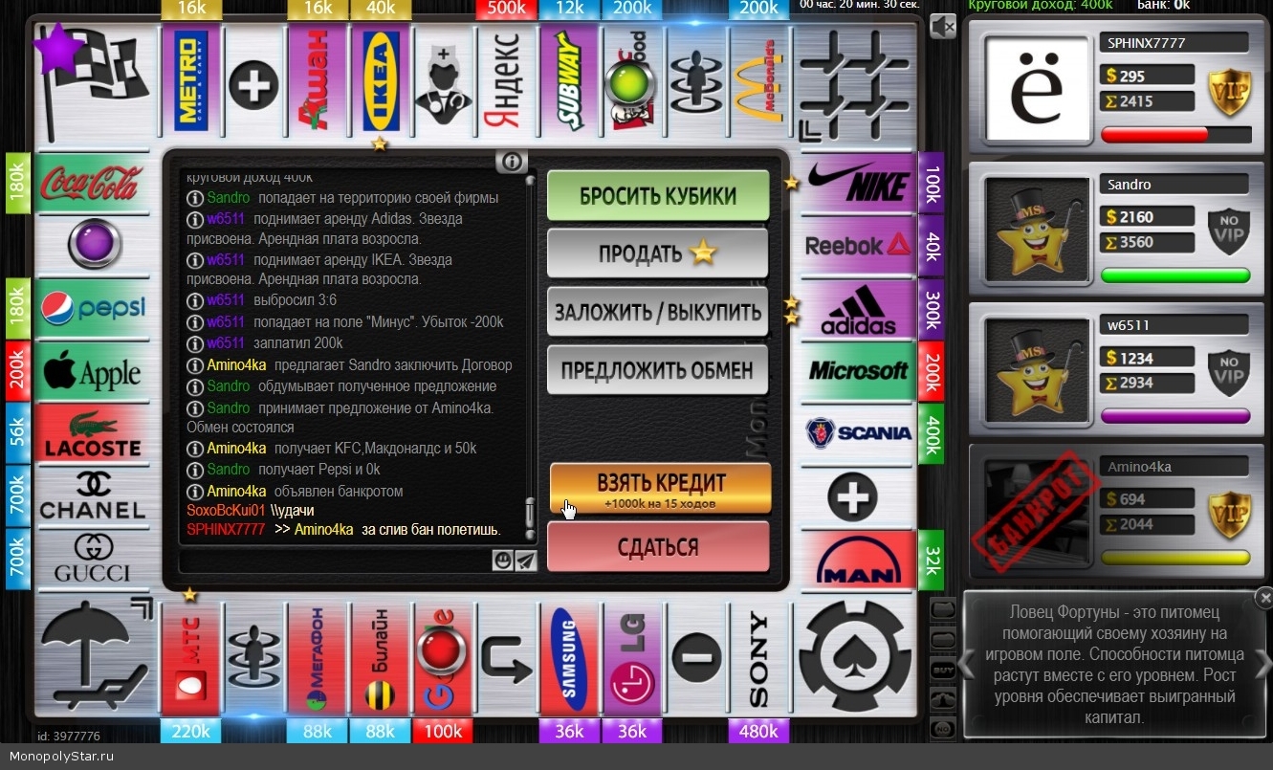
Task: Select the MTS property tile
Action: coord(191,659)
